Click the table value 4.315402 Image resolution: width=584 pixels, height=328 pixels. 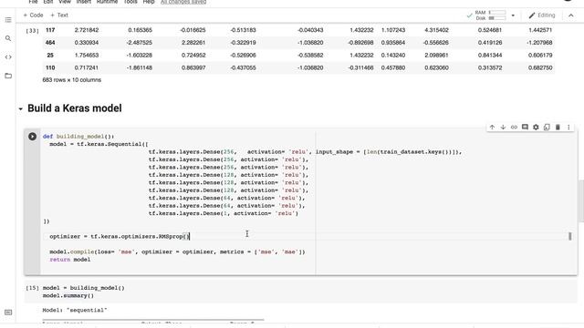(x=436, y=30)
